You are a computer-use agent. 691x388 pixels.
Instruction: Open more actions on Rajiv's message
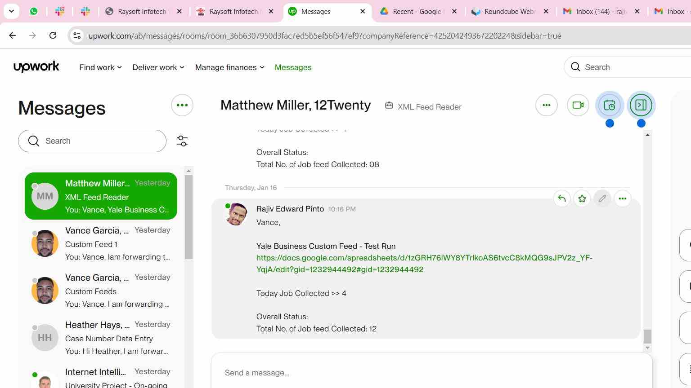click(623, 198)
